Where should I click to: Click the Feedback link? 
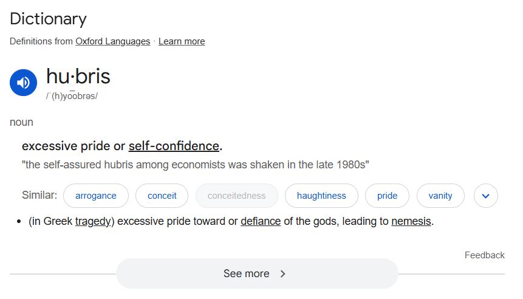click(484, 255)
